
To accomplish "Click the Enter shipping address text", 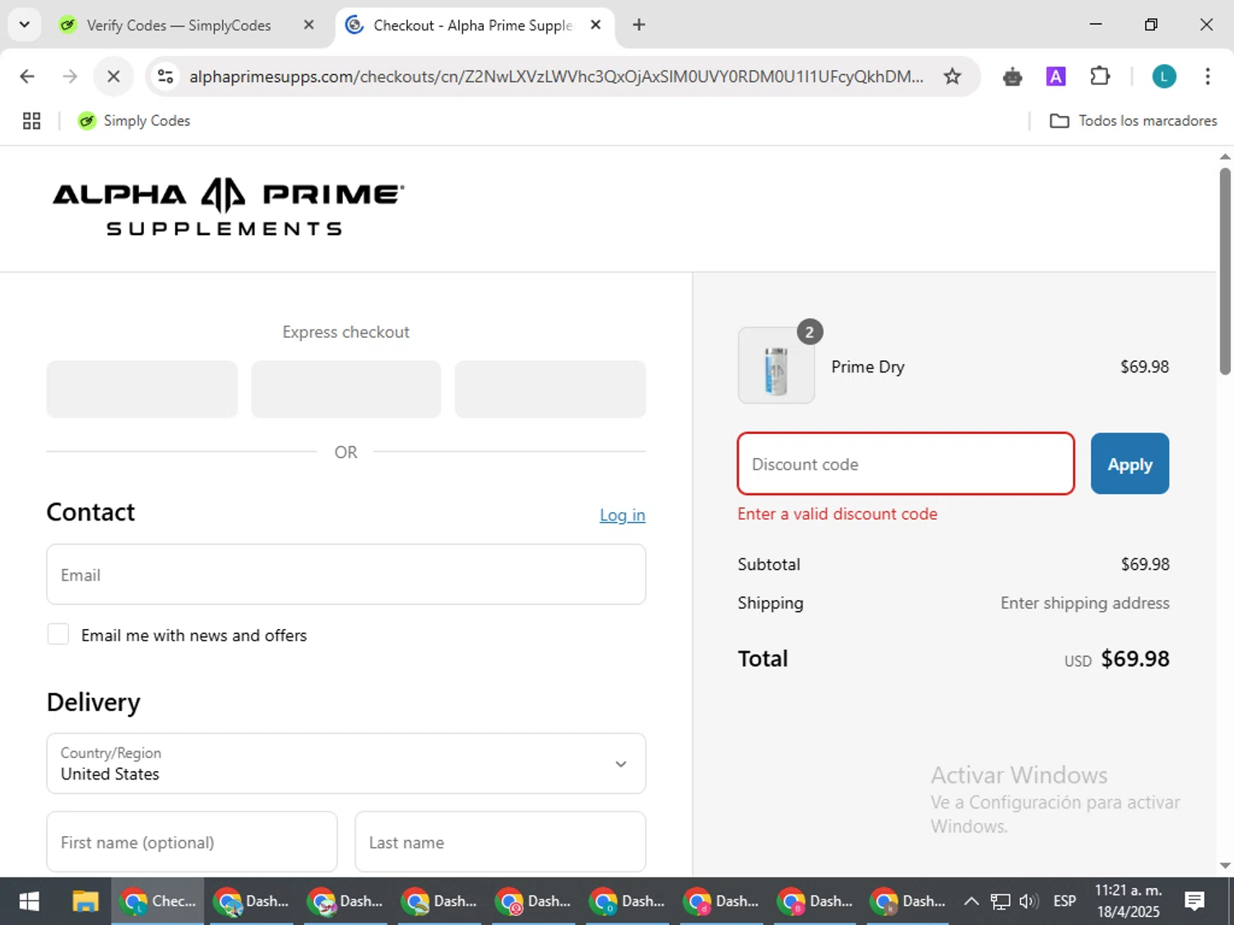I will 1084,603.
